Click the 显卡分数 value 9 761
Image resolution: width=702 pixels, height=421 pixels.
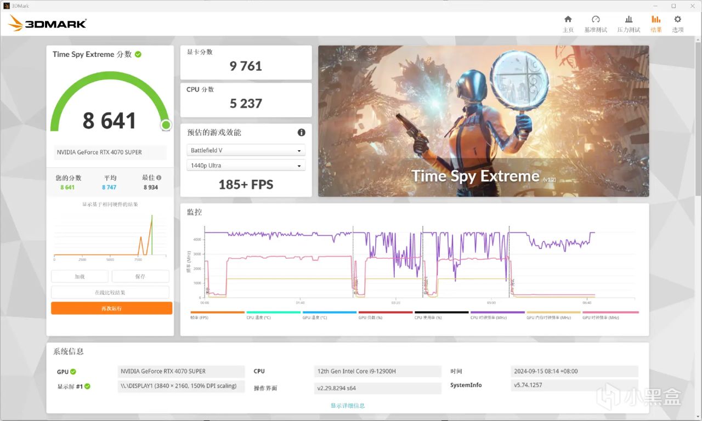pos(246,66)
